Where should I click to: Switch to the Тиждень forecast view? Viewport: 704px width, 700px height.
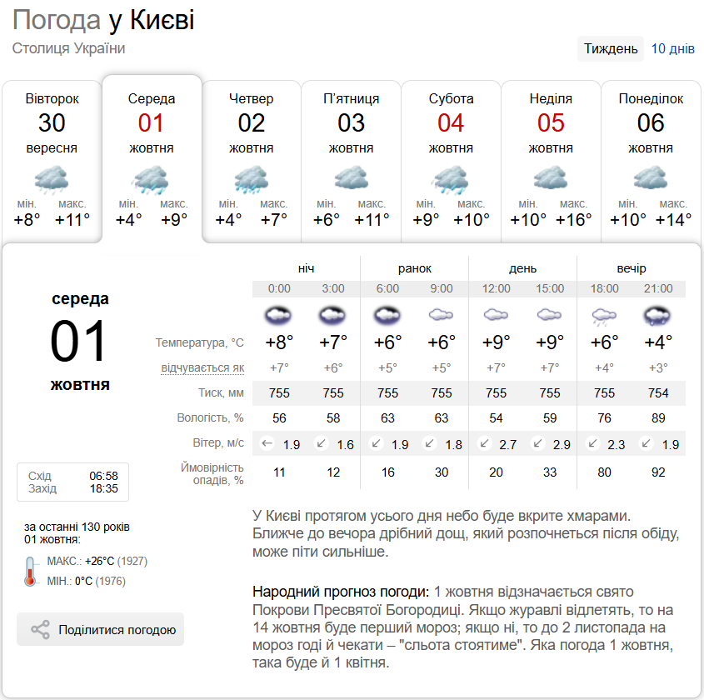pos(611,48)
